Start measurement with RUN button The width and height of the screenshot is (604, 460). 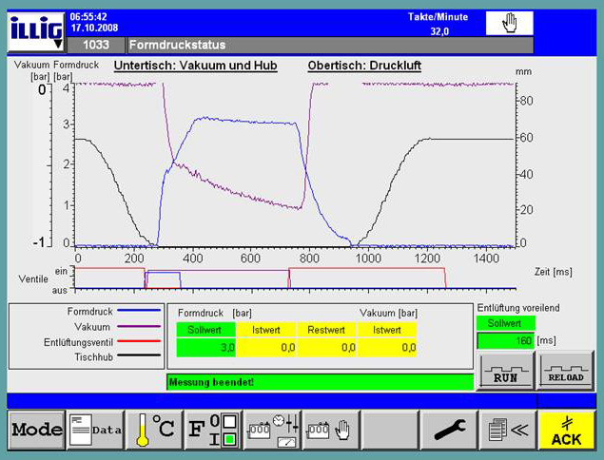click(x=506, y=371)
